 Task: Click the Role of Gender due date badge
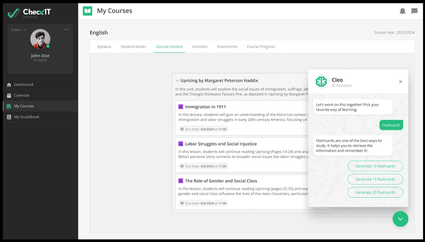(203, 204)
